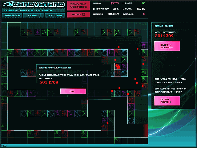Confirm the congratulations dialog with OK
197x148 pixels.
(x=73, y=91)
